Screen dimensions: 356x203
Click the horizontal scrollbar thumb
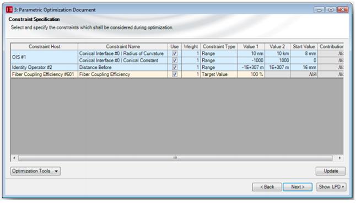[175, 158]
